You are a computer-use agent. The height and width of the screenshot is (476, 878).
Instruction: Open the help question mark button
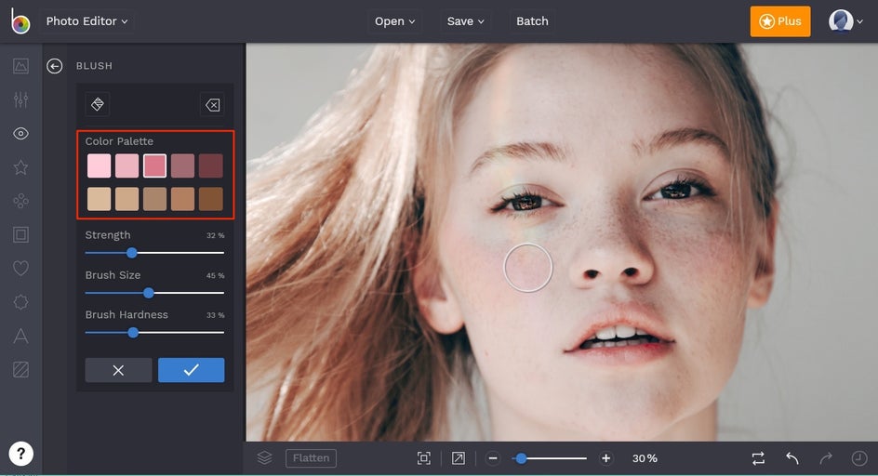point(20,454)
